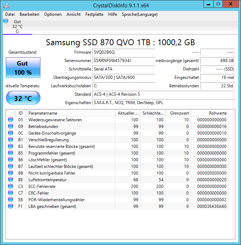241x245 pixels.
Task: Click the Drehzahl field ---- (SSD)
Action: (218, 69)
